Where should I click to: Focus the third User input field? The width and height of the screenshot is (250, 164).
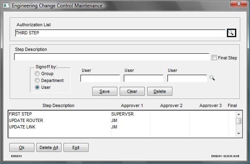pyautogui.click(x=187, y=78)
